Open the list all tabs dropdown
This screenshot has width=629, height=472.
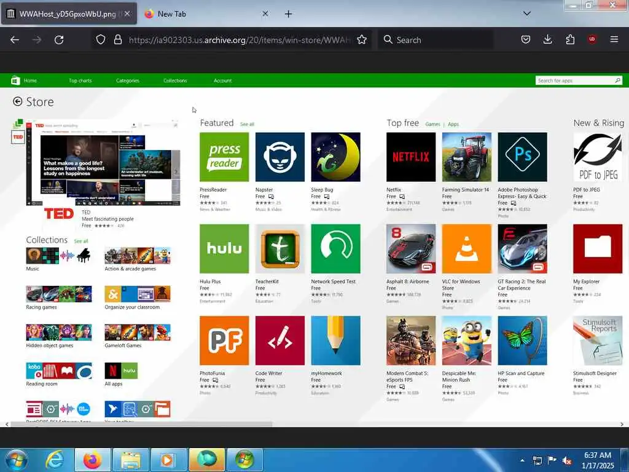click(x=526, y=14)
